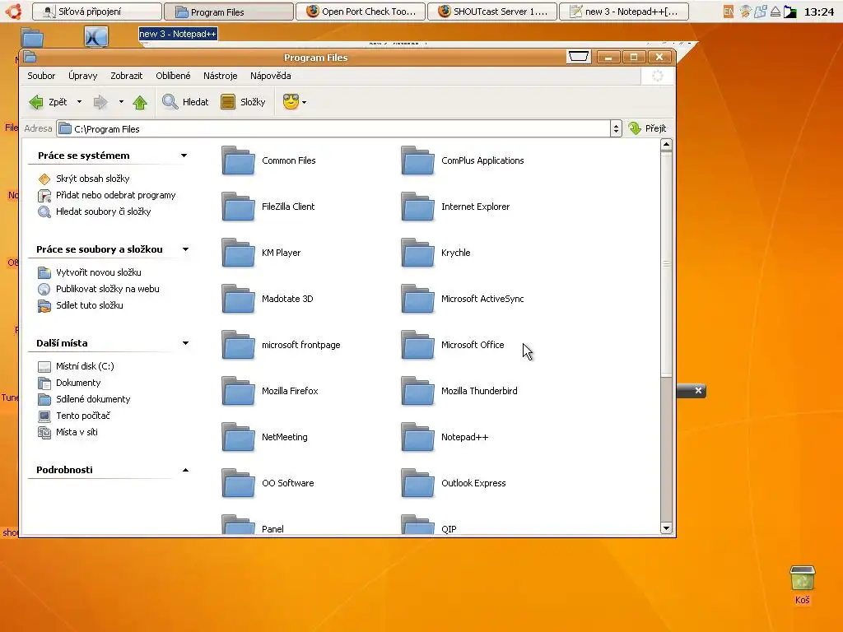Open the Zpět history dropdown arrow
843x632 pixels.
pos(80,101)
